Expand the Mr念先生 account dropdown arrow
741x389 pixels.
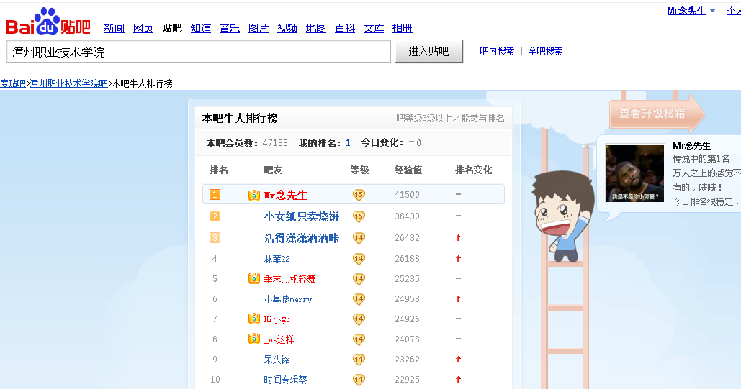click(x=712, y=11)
